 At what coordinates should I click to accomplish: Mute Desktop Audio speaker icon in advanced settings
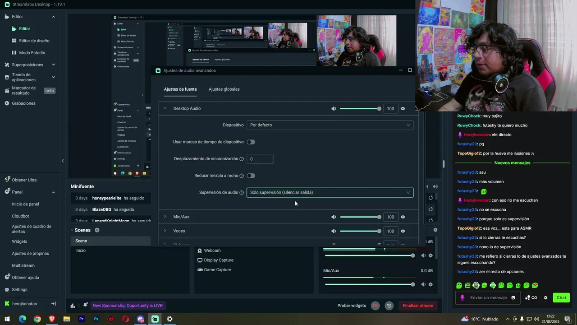334,109
